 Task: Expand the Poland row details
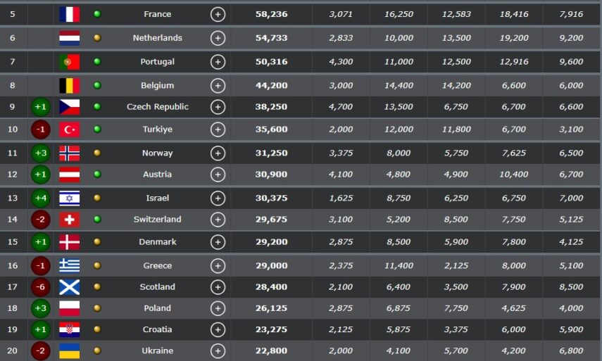point(218,308)
